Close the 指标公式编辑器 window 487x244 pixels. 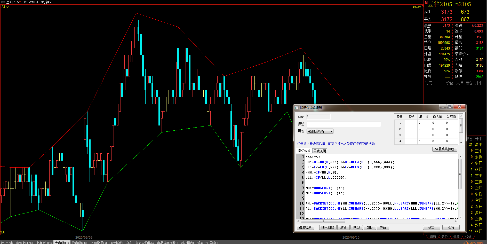coord(459,107)
